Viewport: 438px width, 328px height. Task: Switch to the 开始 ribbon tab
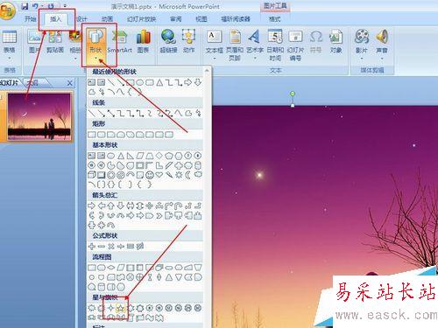pyautogui.click(x=31, y=19)
